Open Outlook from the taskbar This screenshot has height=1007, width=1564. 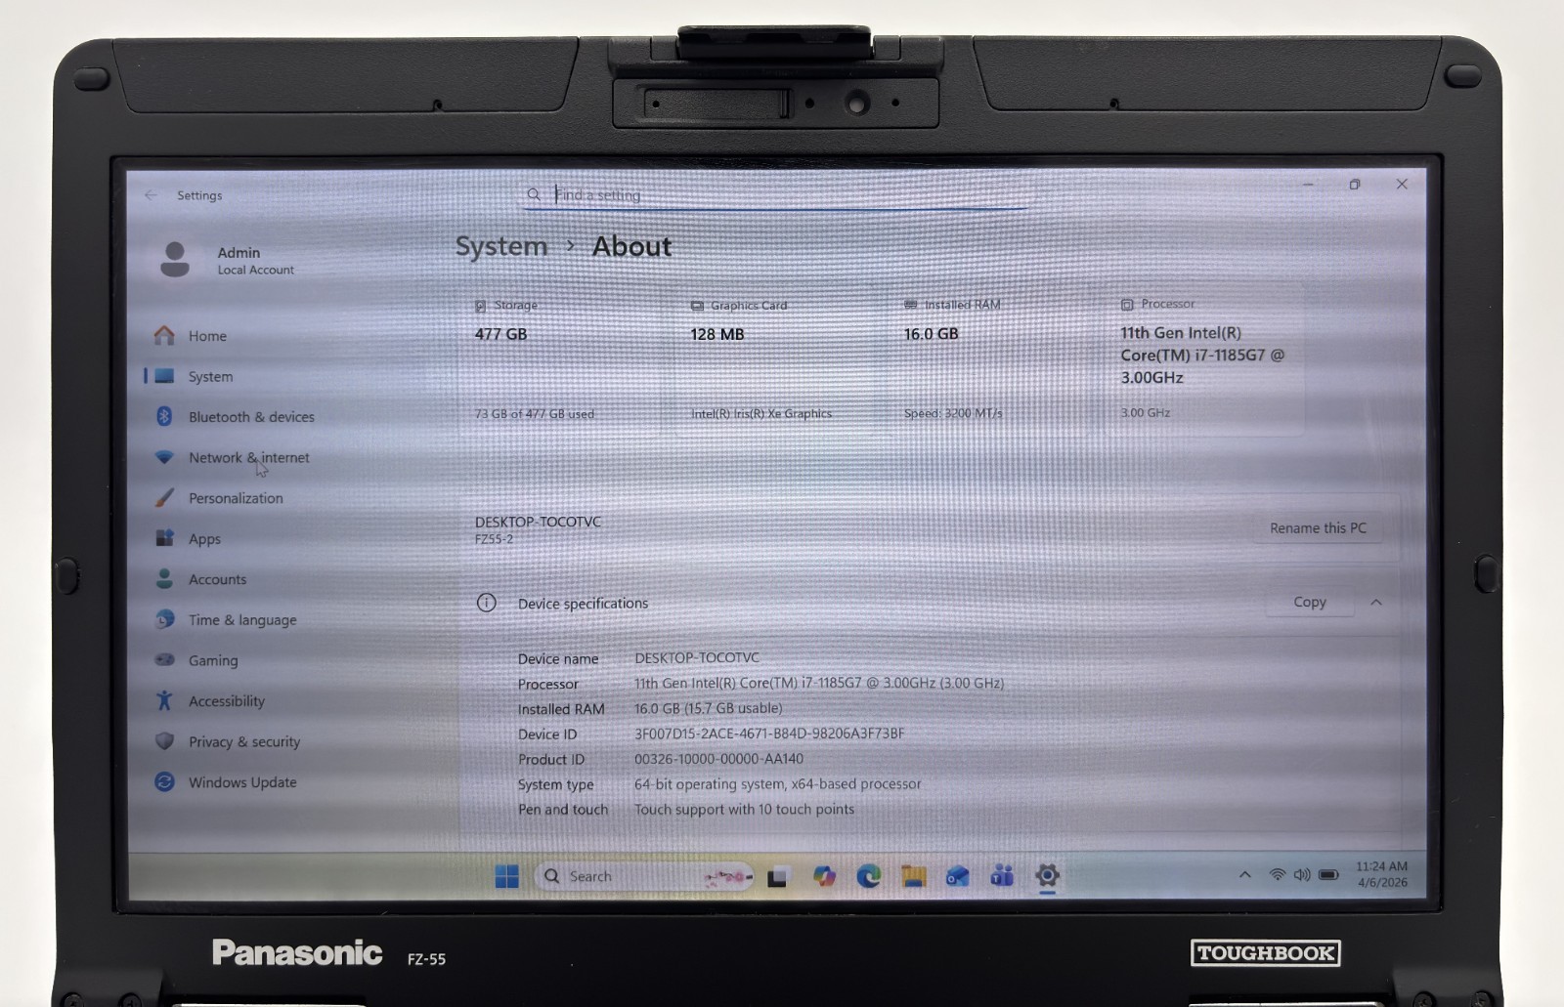tap(957, 877)
